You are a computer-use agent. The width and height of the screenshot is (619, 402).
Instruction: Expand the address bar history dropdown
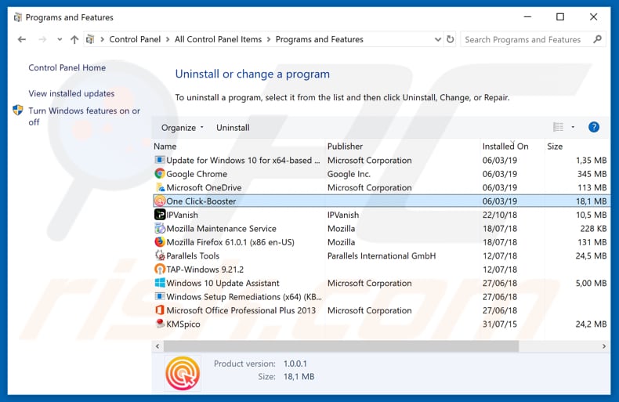(437, 39)
